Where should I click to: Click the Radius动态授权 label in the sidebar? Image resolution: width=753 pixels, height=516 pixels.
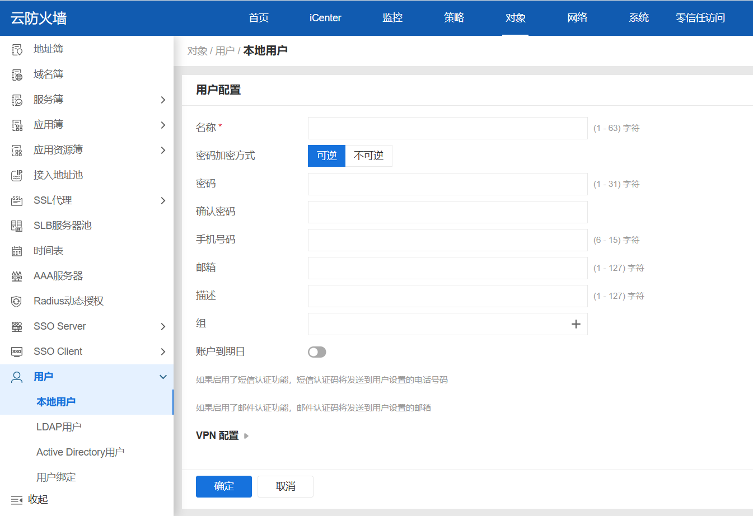coord(69,301)
